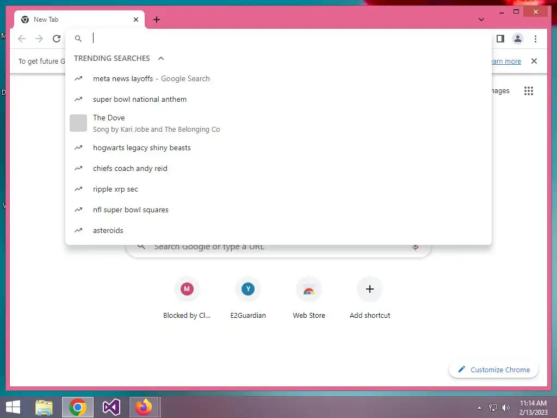Select 'chiefs coach andy reid' suggestion
Image resolution: width=557 pixels, height=418 pixels.
(x=278, y=168)
